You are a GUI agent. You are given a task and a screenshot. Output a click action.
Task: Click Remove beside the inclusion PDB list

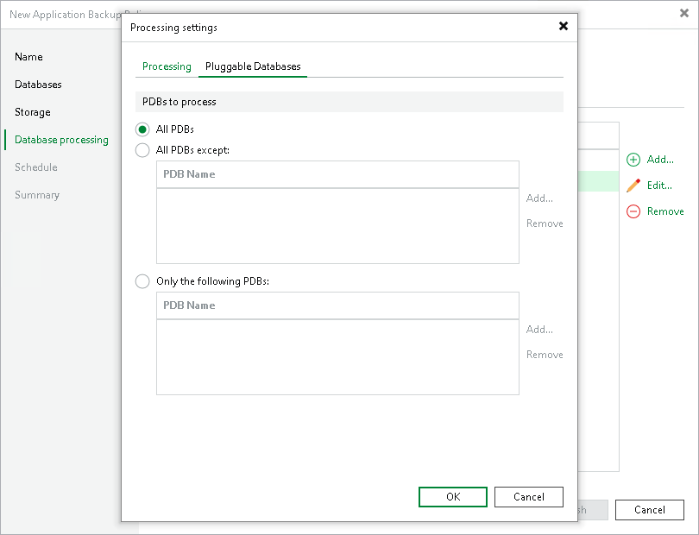[545, 354]
